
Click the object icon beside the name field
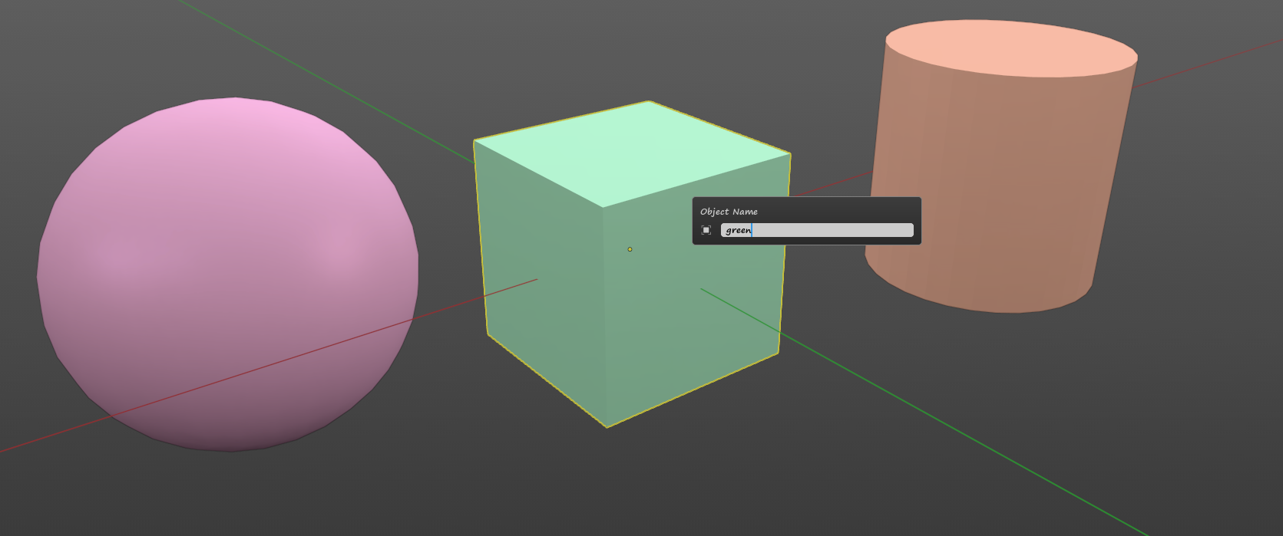[x=706, y=230]
